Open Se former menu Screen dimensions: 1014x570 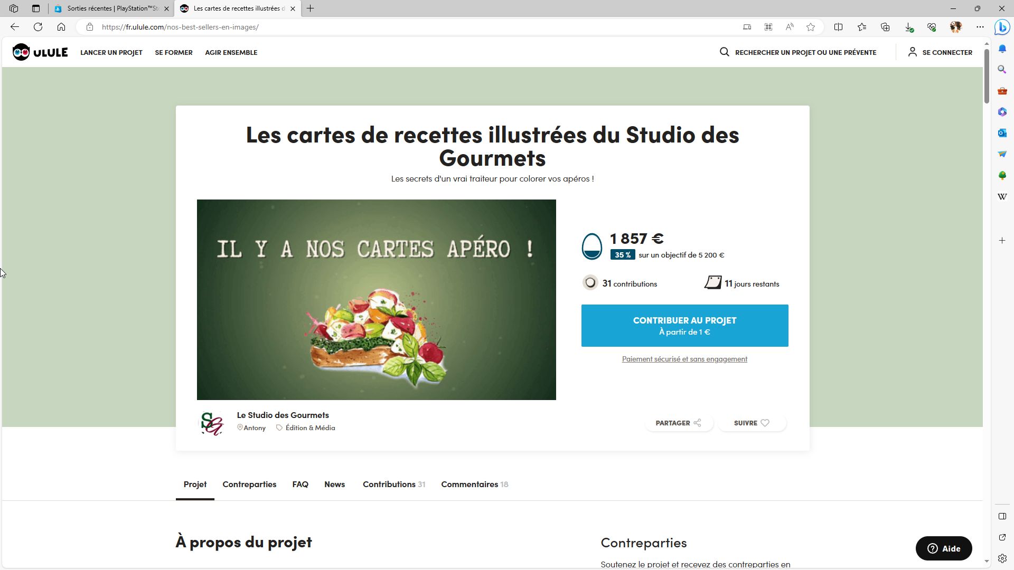(174, 52)
